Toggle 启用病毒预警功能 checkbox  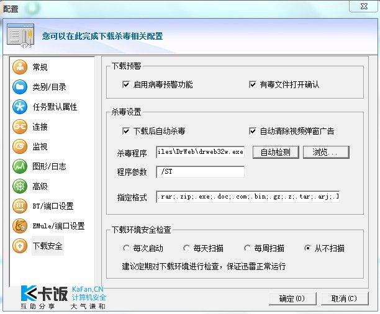126,84
